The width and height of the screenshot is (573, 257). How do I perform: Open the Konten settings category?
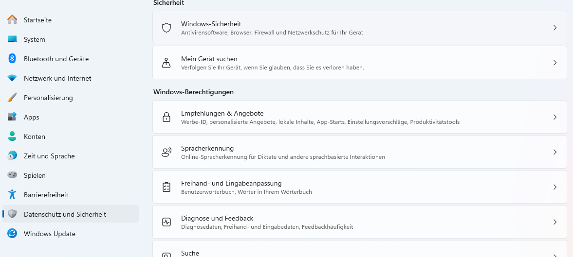(34, 137)
